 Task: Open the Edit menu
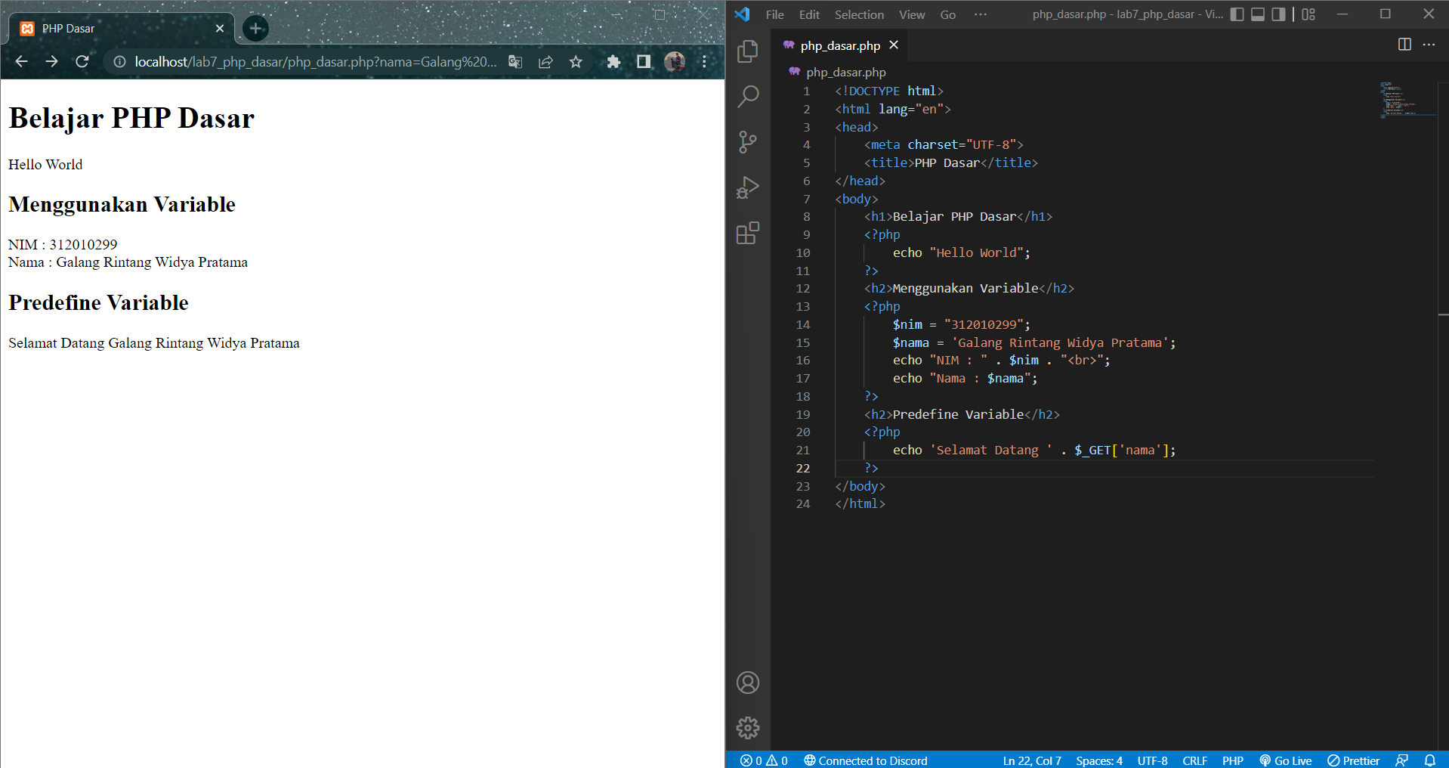coord(809,14)
